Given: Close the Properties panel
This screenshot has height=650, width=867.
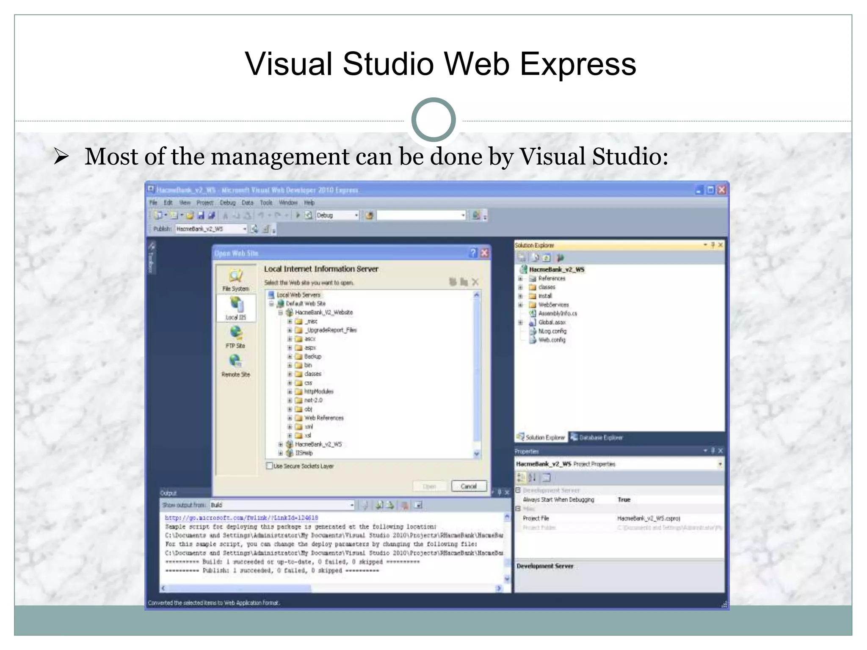Looking at the screenshot, I should point(721,451).
